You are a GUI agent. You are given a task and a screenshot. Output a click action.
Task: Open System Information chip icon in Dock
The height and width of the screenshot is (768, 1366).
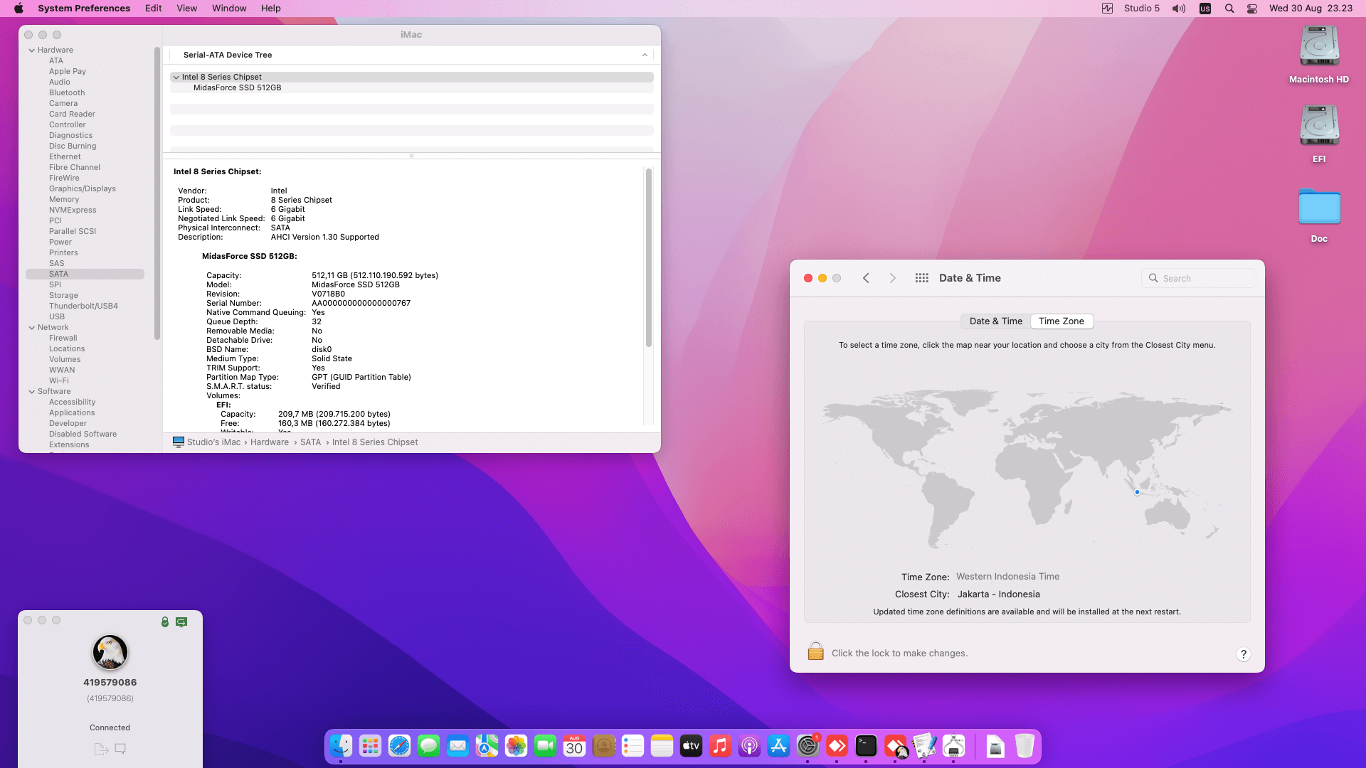pyautogui.click(x=953, y=746)
